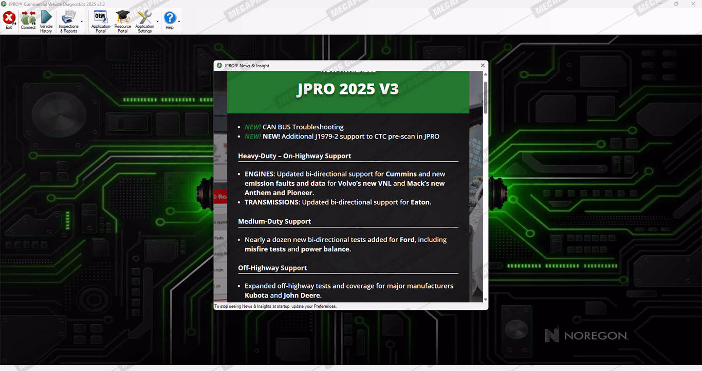Click the scroll down arrow in News panel
The height and width of the screenshot is (371, 702).
485,299
